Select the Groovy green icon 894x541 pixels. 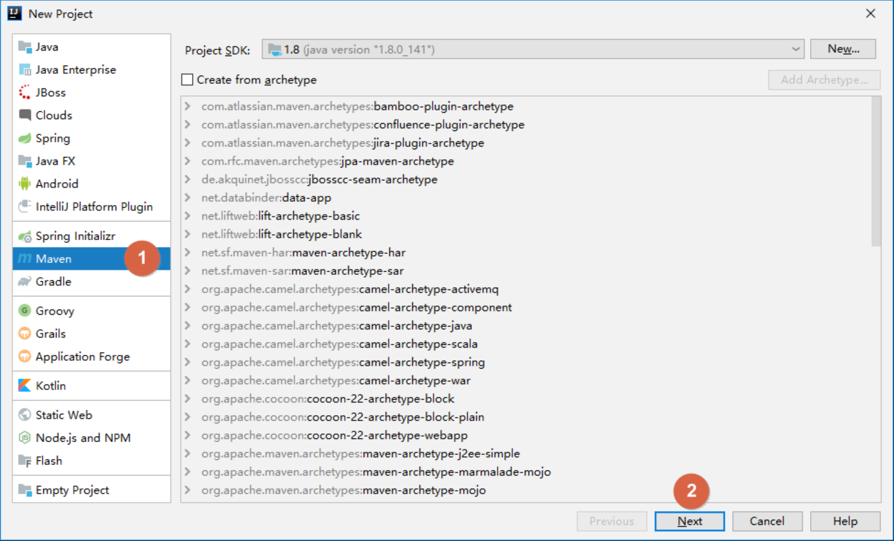(25, 311)
